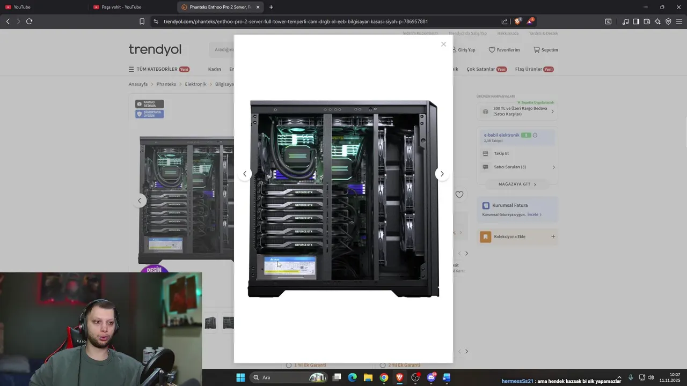Open the Leo AI sparkle icon

coord(657,21)
